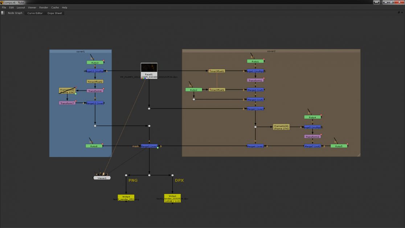The image size is (405, 228).
Task: Click the Merge9 (over) node
Action: (149, 146)
